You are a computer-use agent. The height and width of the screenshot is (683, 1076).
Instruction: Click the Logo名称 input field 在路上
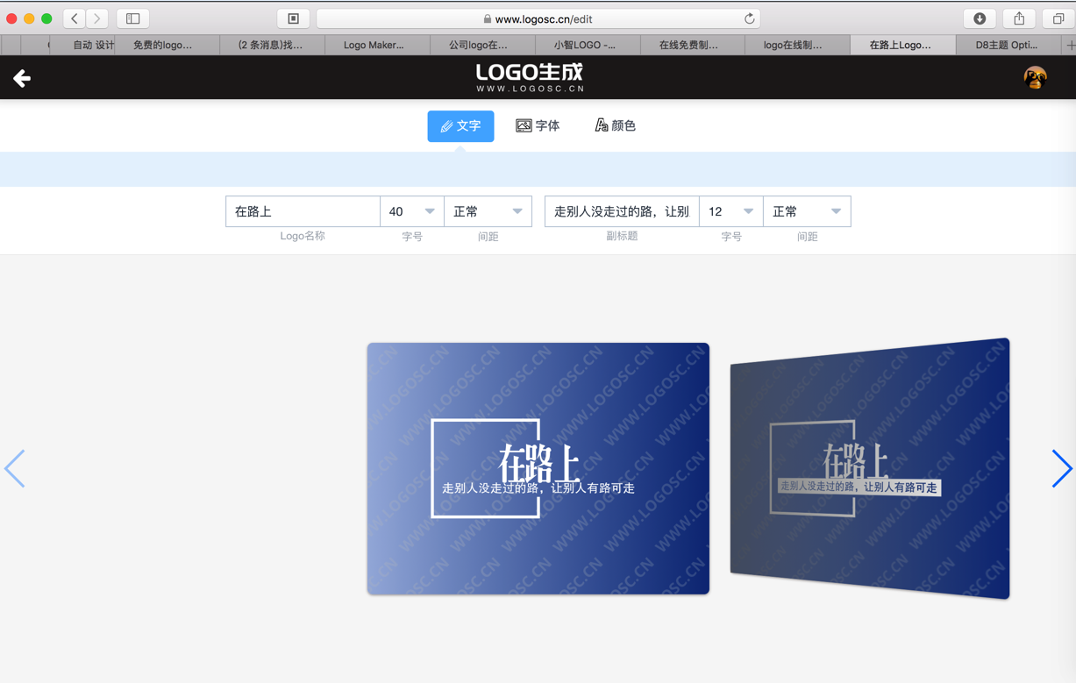[x=303, y=211]
